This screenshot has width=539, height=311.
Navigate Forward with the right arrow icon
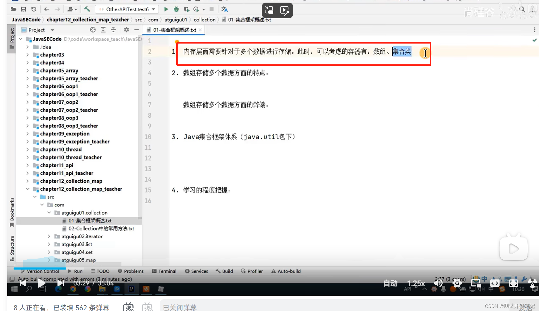coord(57,9)
